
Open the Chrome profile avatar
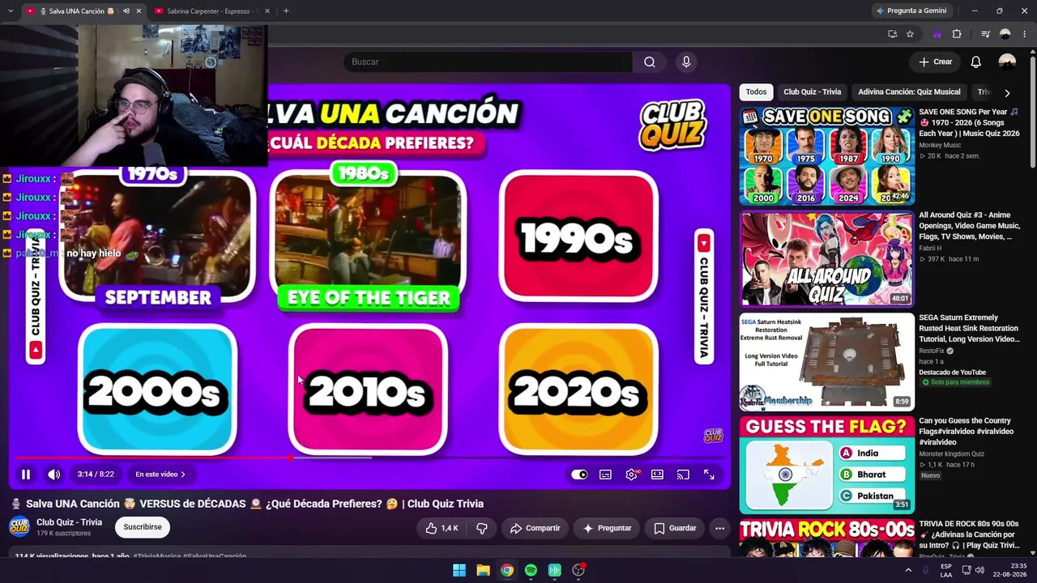(1005, 34)
